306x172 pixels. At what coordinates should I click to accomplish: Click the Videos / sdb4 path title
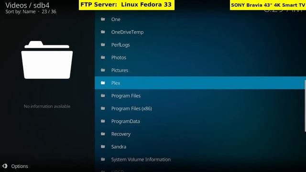click(27, 5)
